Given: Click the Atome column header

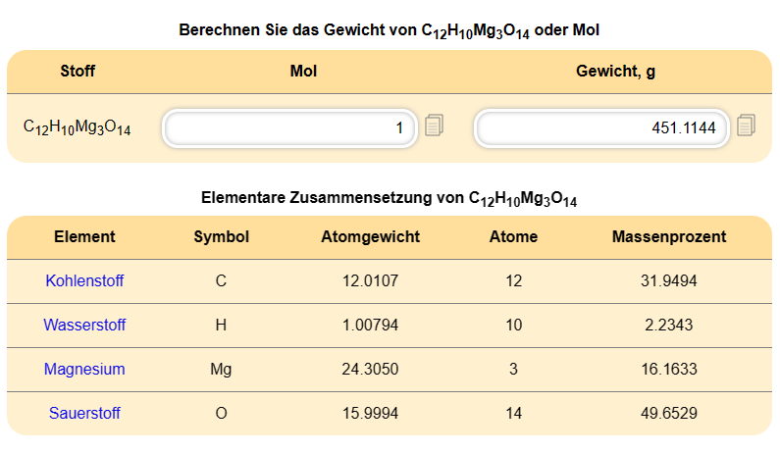Looking at the screenshot, I should (513, 236).
